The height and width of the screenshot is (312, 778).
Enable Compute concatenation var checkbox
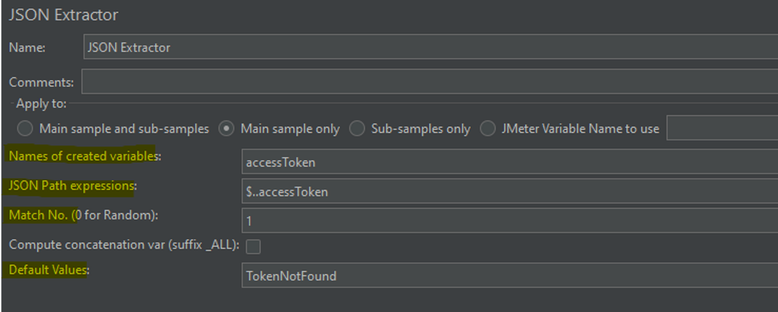254,246
